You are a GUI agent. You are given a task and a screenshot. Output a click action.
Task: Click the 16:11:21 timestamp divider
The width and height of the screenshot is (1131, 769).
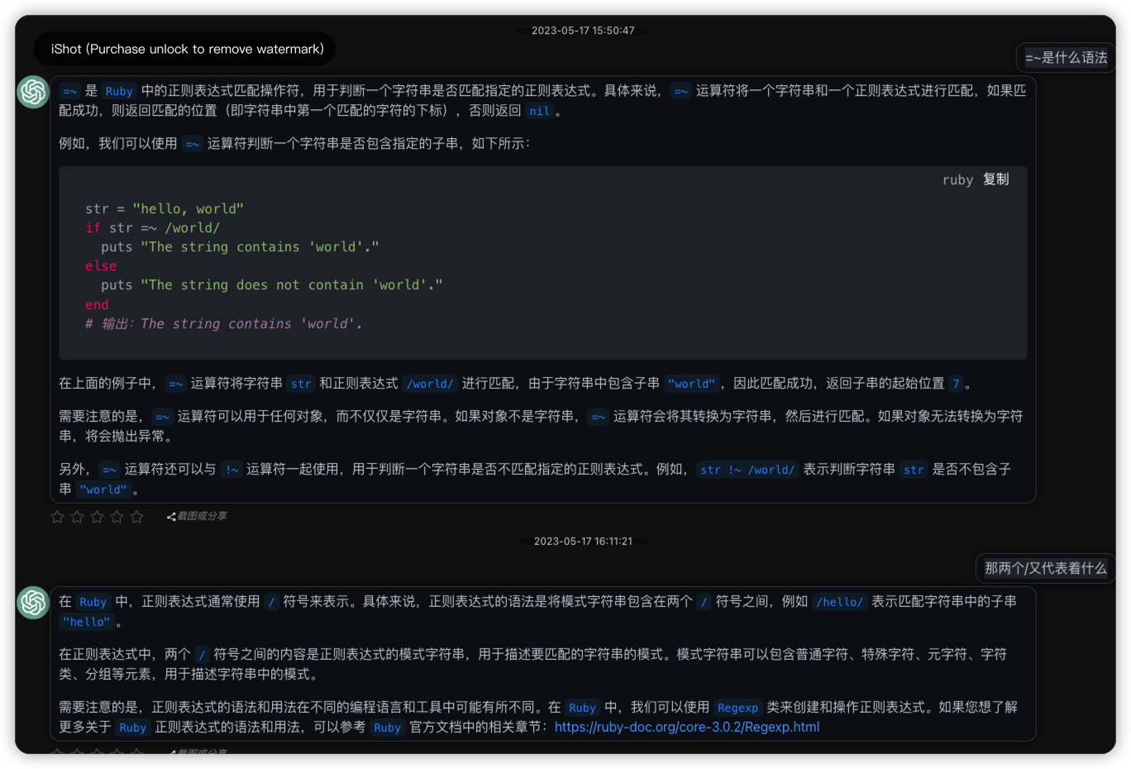point(583,542)
